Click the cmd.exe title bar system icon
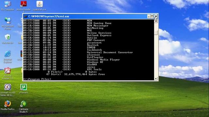Image resolution: width=209 pixels, height=117 pixels. pos(25,17)
